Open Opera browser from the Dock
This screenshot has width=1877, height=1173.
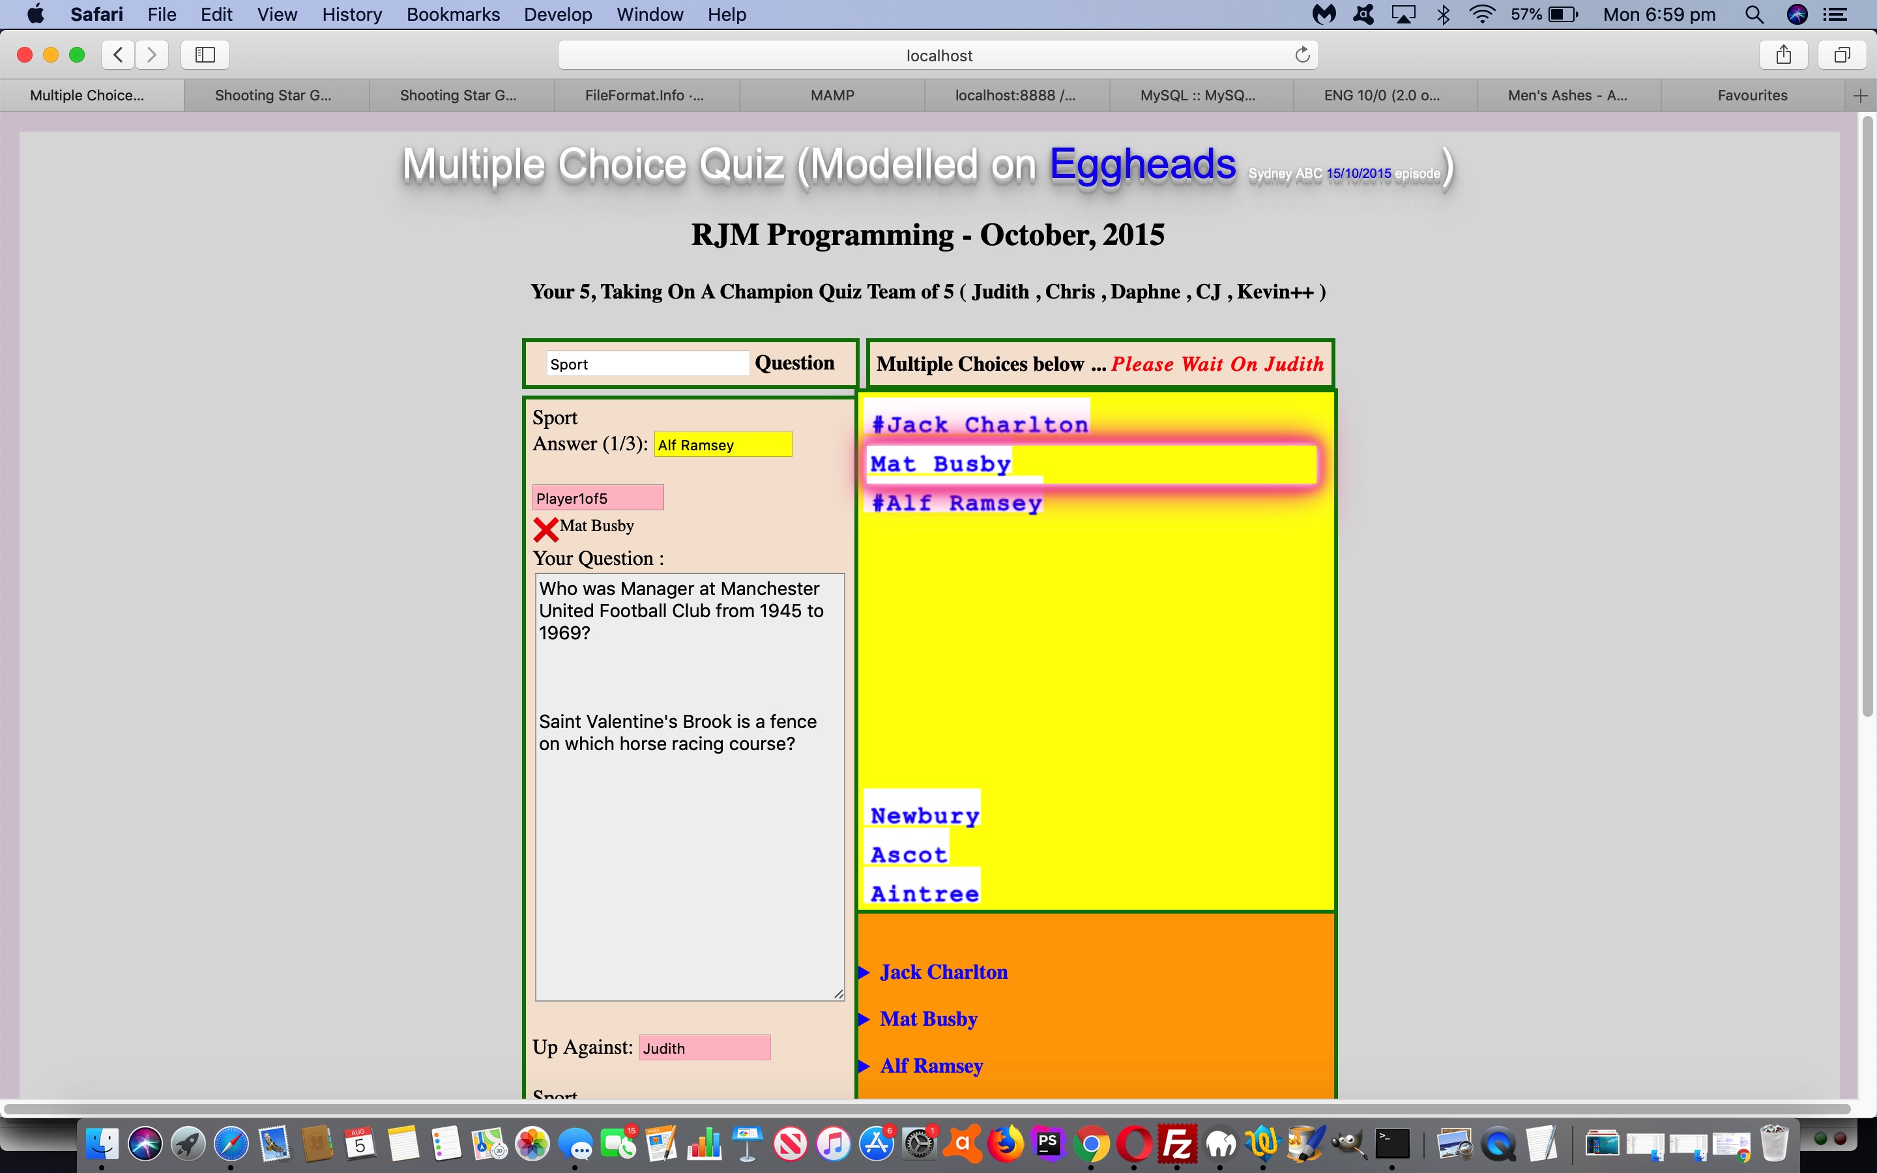1134,1143
